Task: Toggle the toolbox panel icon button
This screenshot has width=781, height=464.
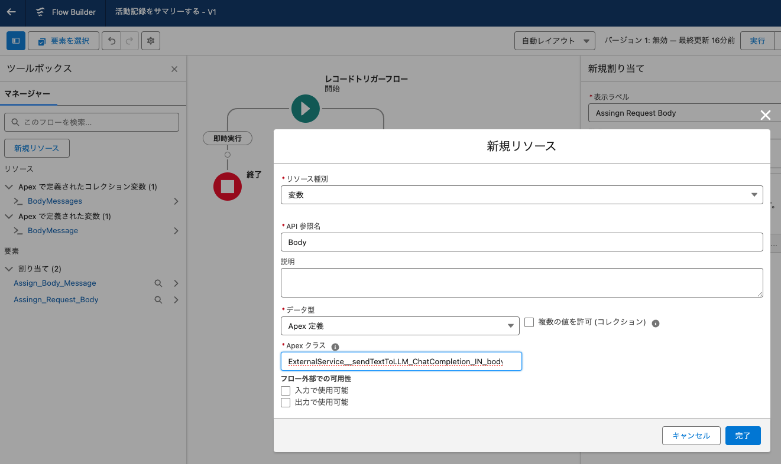Action: (16, 41)
